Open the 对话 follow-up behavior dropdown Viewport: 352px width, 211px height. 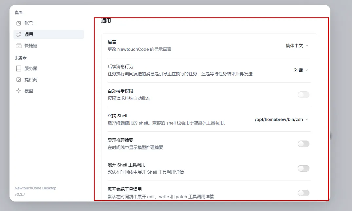coord(301,70)
